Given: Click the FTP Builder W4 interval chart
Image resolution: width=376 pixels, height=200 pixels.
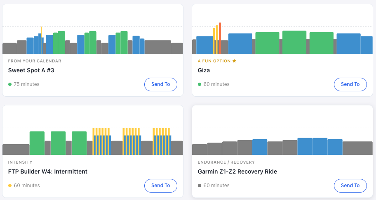Looking at the screenshot, I should [x=93, y=143].
